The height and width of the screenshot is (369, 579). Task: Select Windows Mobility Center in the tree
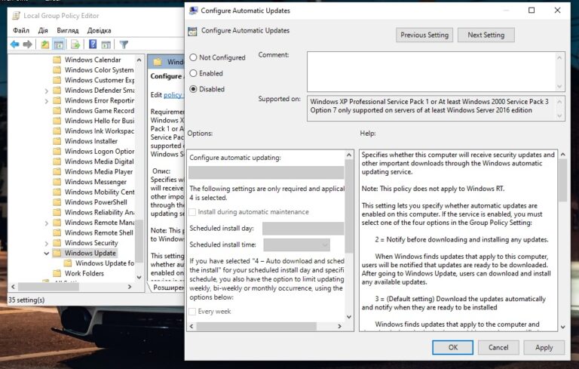click(x=100, y=192)
